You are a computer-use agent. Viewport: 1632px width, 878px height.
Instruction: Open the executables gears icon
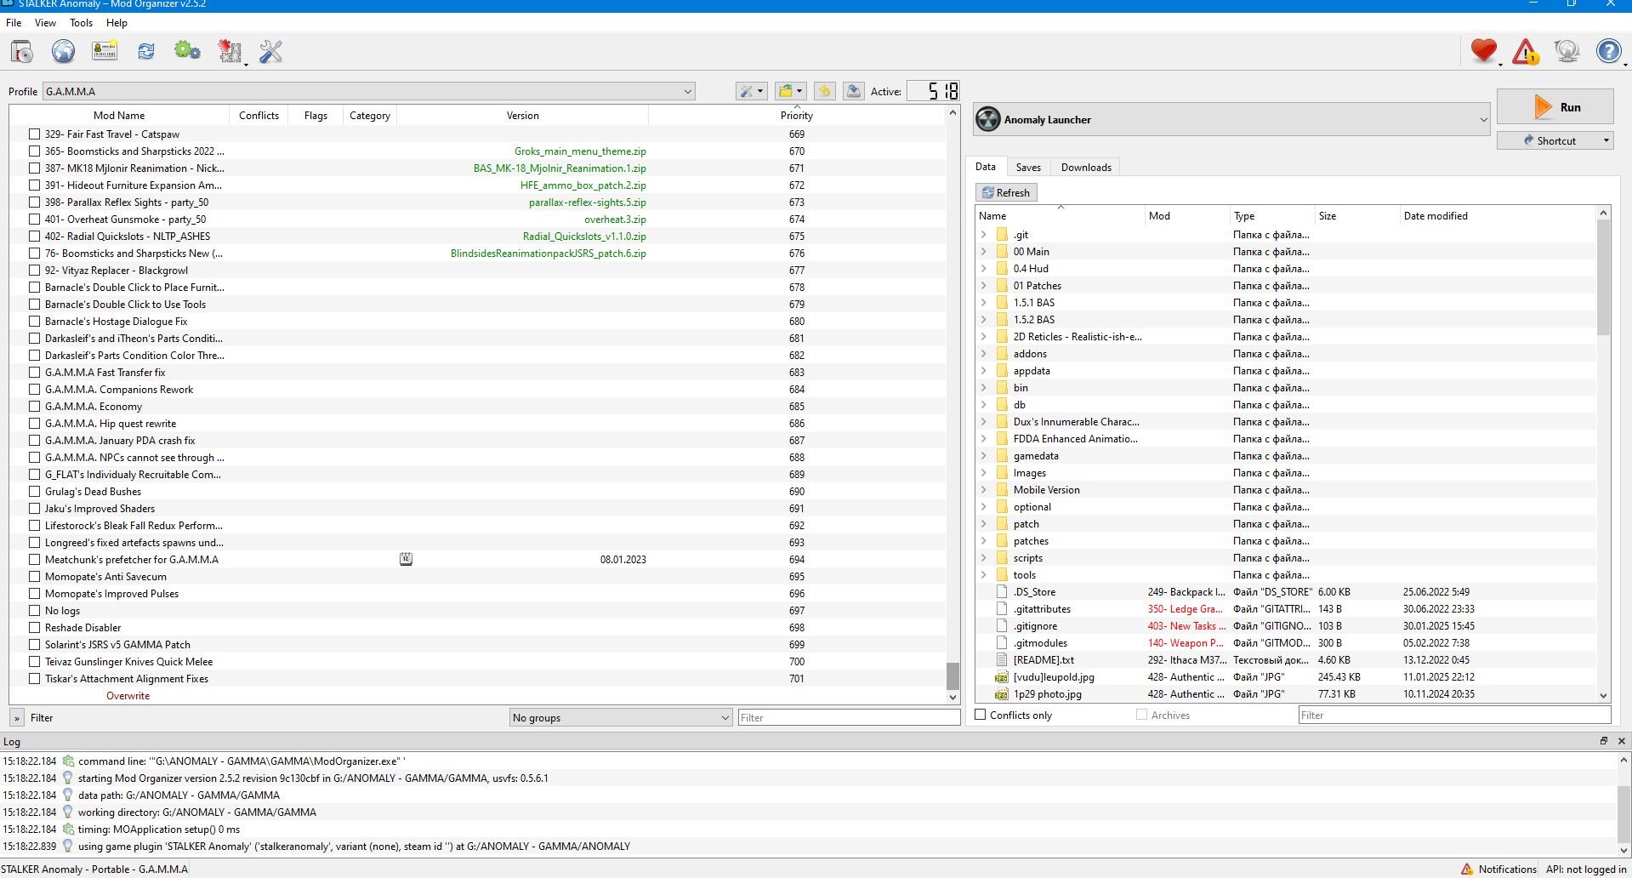tap(186, 52)
